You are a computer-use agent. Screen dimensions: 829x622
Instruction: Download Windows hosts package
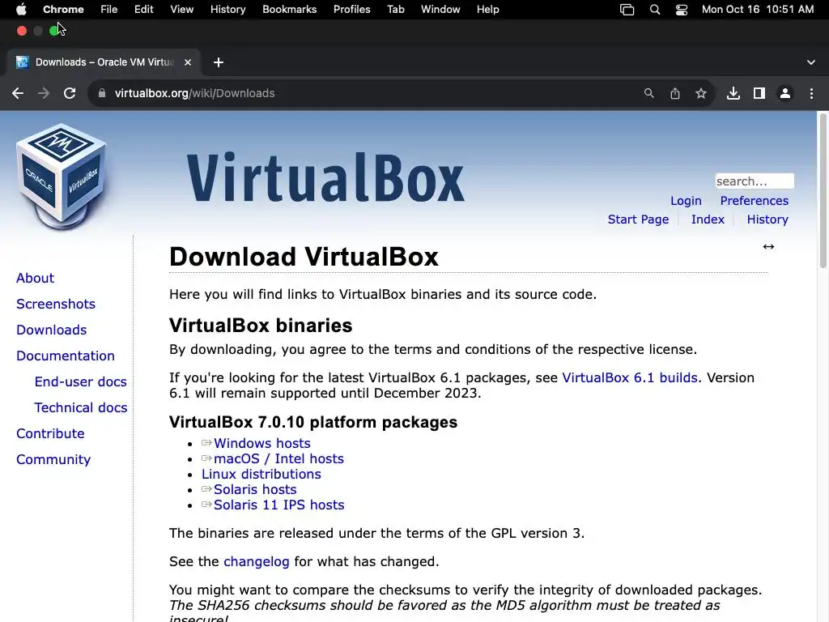point(261,443)
